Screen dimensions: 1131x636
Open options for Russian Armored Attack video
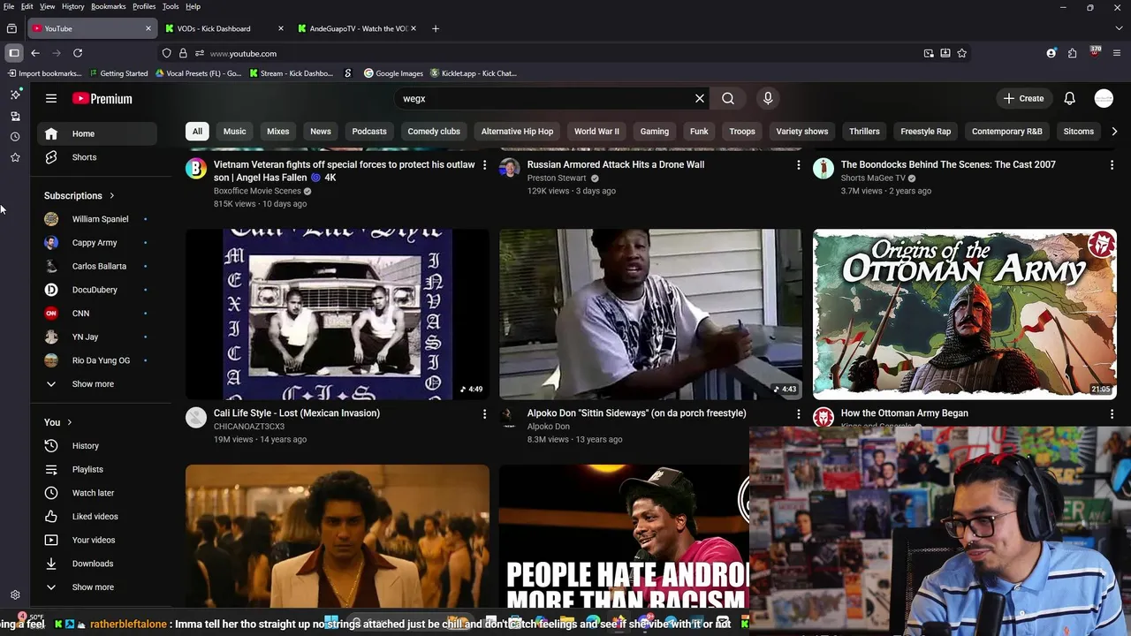tap(798, 165)
